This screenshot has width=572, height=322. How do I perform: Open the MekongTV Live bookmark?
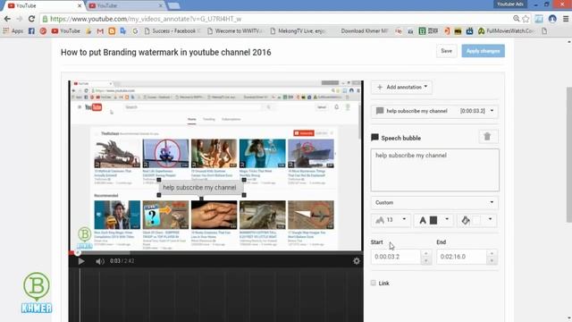tap(298, 31)
